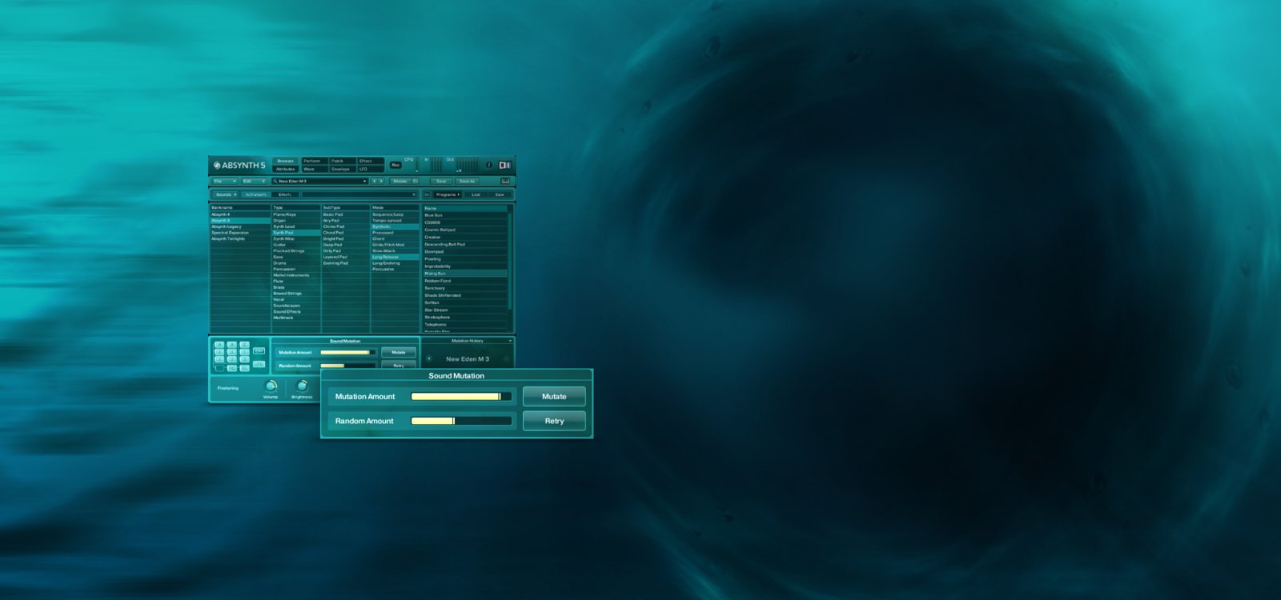Screen dimensions: 1281x600
Task: Click the previous preset arrow
Action: (374, 181)
